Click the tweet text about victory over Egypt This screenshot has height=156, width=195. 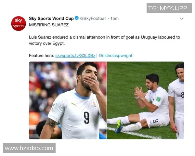point(104,40)
